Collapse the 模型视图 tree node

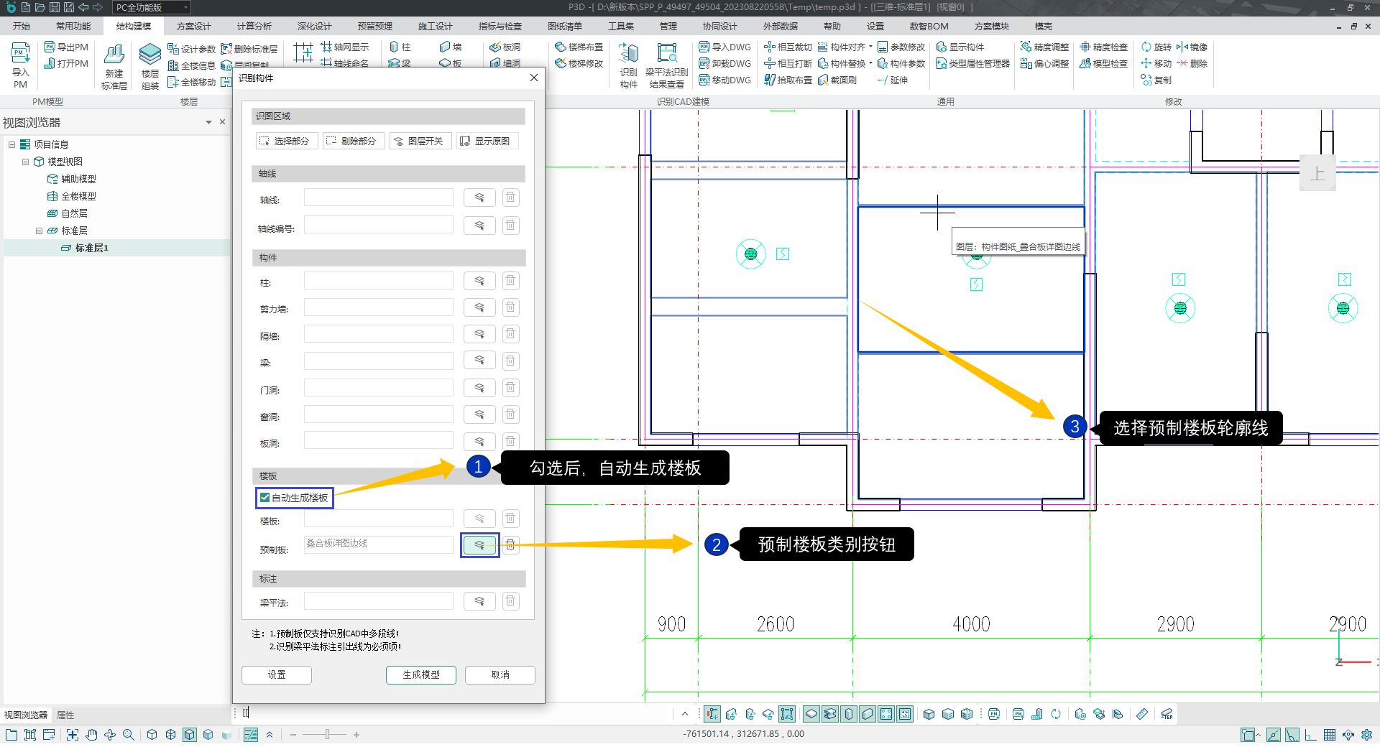point(26,162)
